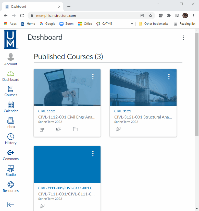Show more bookmarks with chevron
The width and height of the screenshot is (199, 211).
(132, 24)
